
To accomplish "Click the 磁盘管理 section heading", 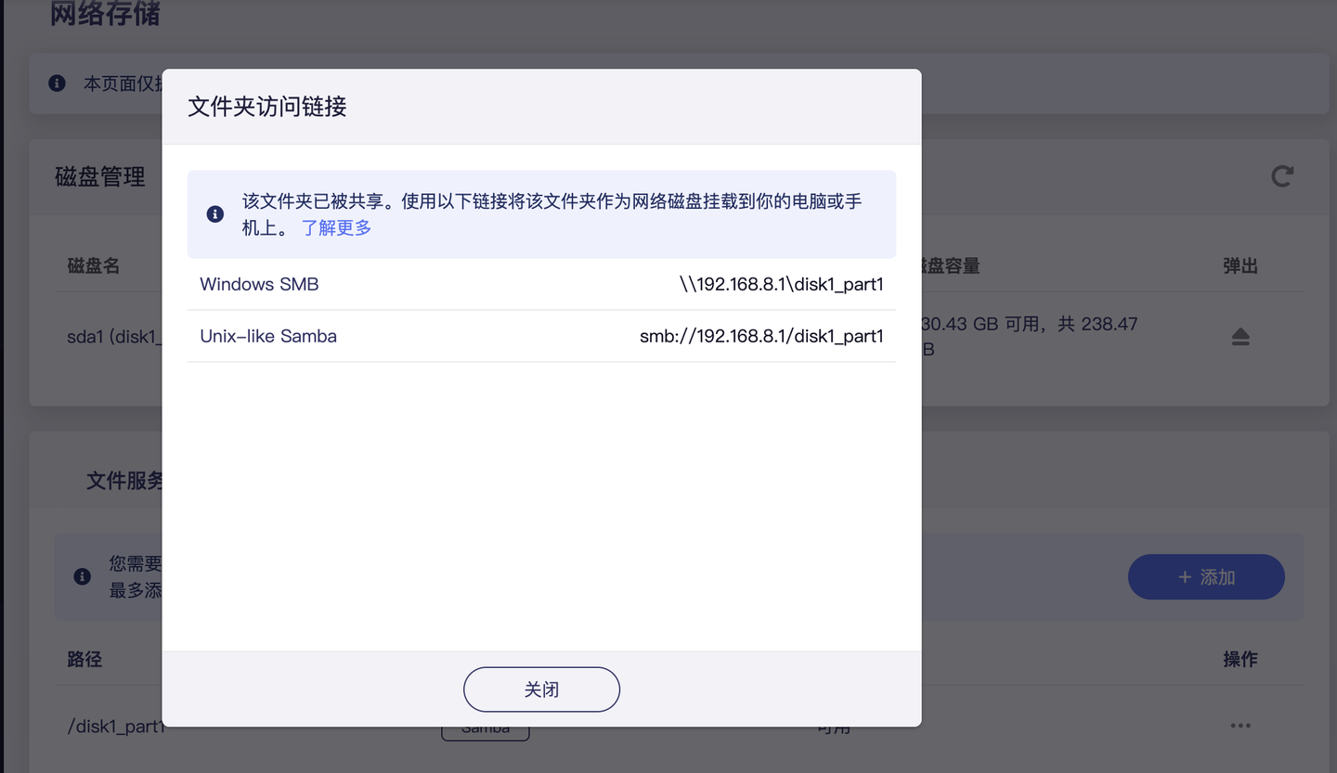I will (x=100, y=177).
